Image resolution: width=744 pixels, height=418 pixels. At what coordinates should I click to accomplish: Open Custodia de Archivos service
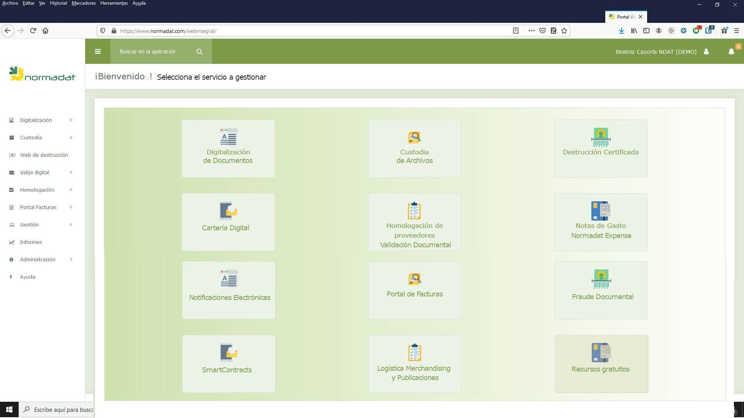click(414, 149)
